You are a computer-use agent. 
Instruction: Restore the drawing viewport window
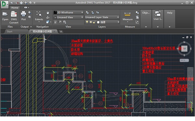click(x=187, y=37)
